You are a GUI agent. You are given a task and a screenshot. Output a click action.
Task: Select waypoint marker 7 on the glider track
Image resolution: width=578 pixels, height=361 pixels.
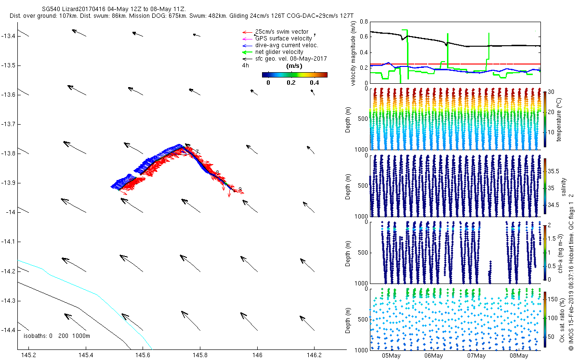(197, 152)
